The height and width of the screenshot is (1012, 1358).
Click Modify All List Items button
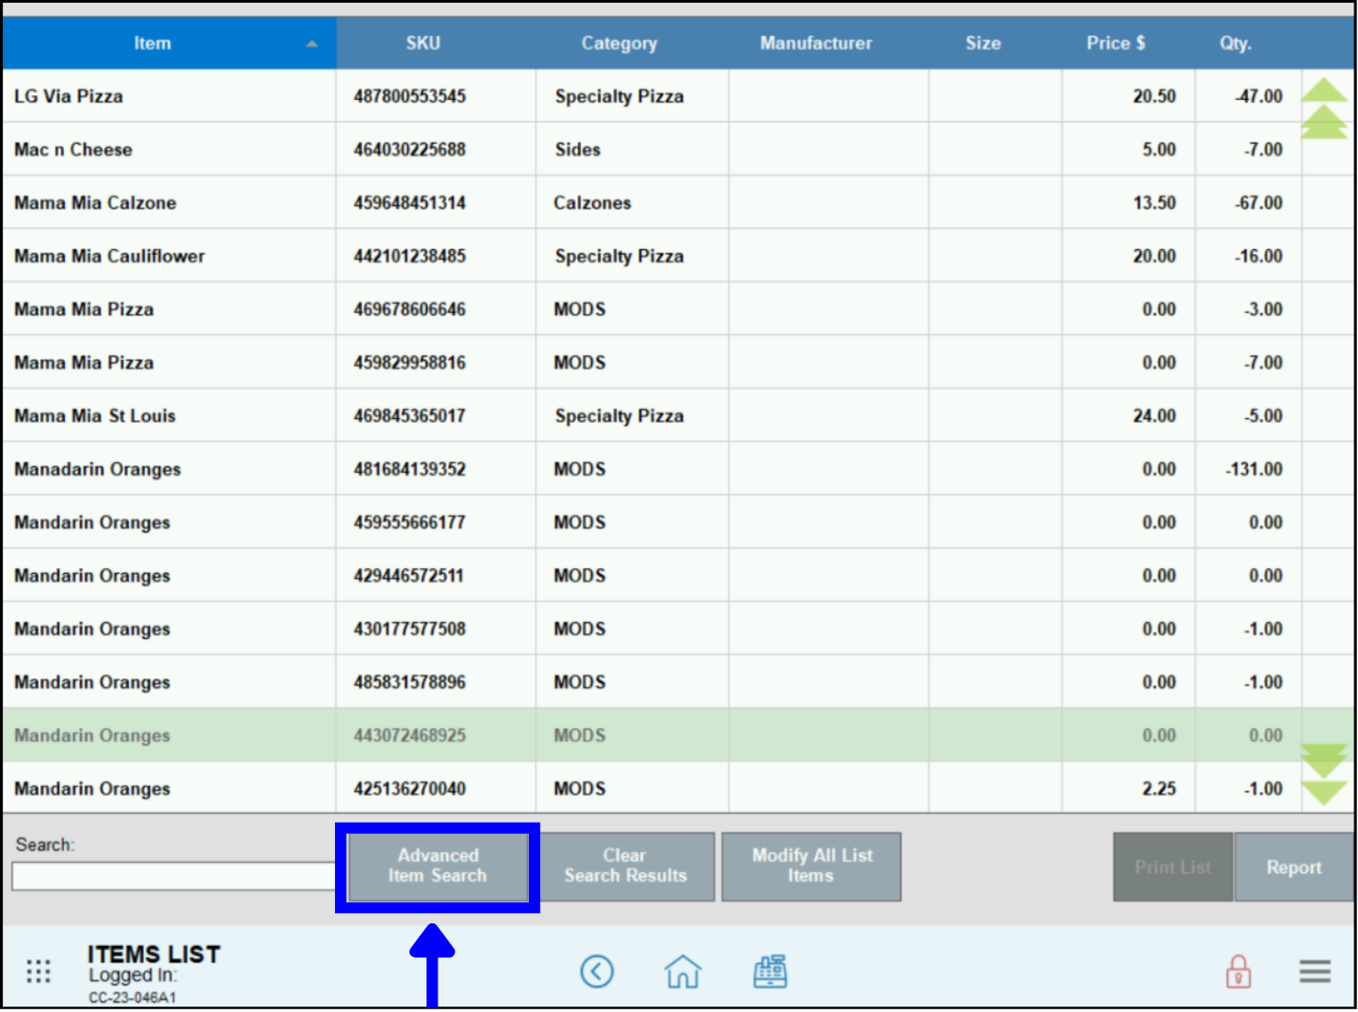coord(811,867)
